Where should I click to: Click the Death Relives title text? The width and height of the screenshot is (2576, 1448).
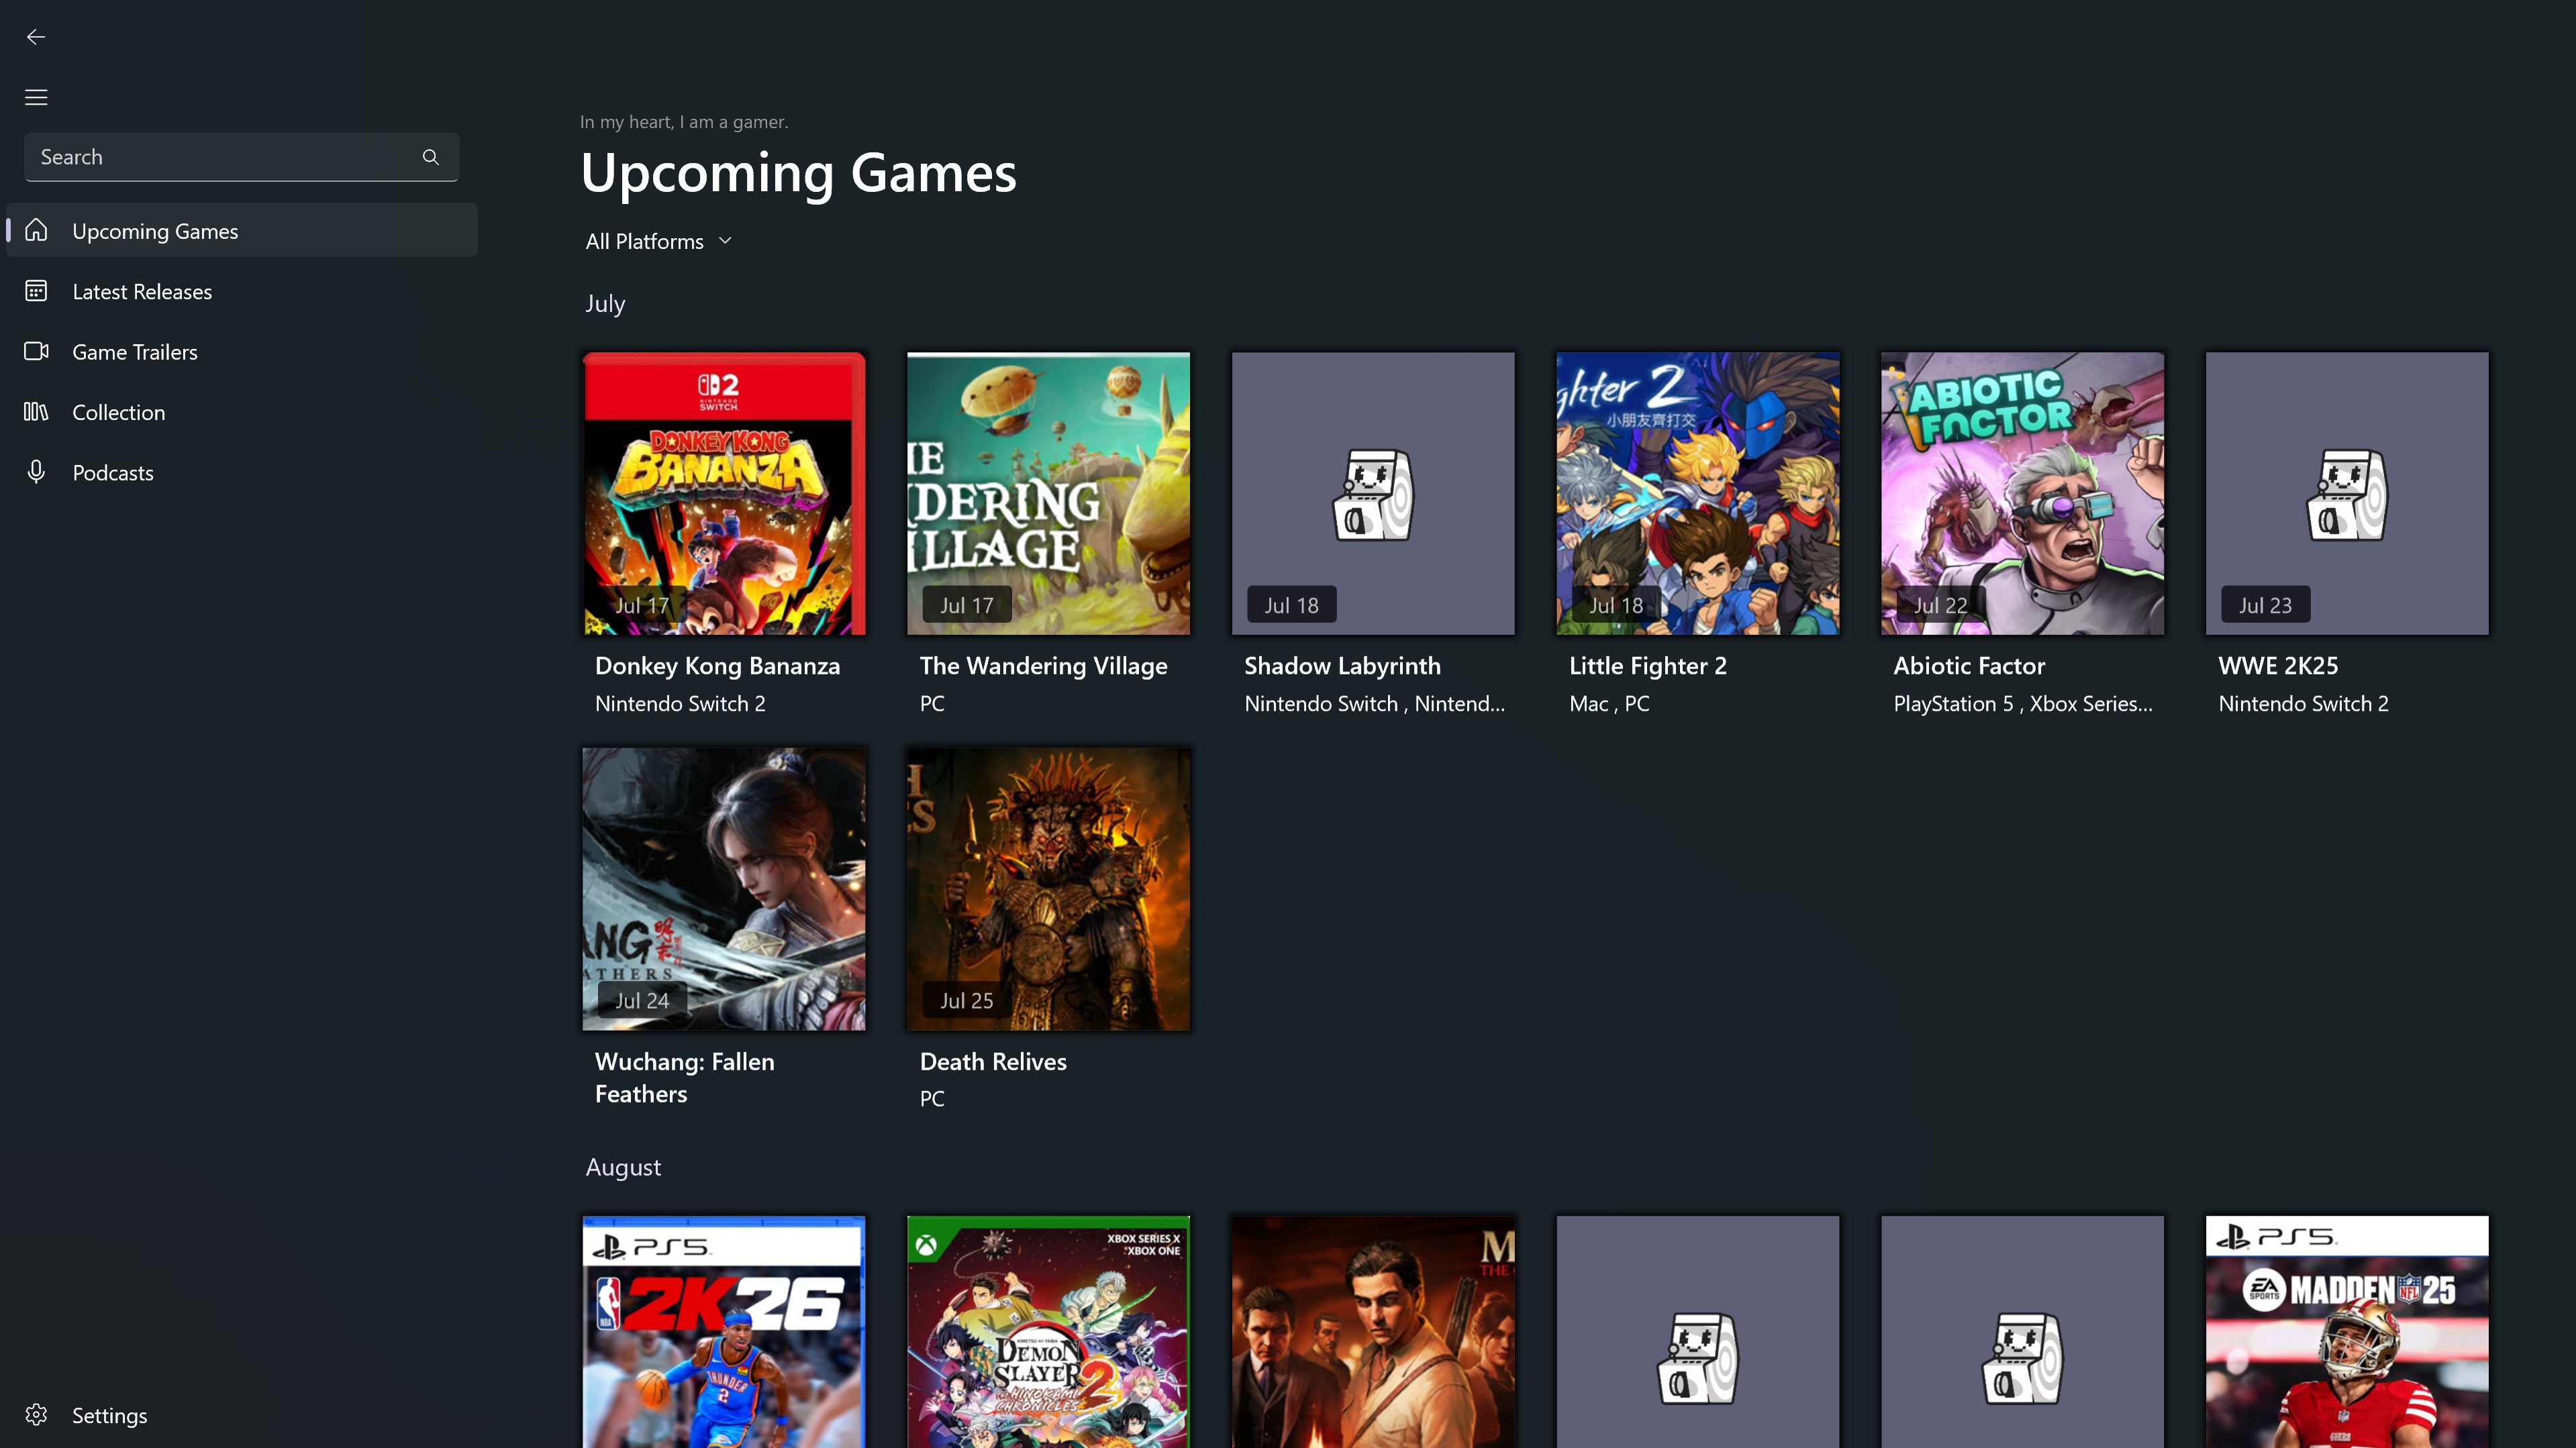993,1062
